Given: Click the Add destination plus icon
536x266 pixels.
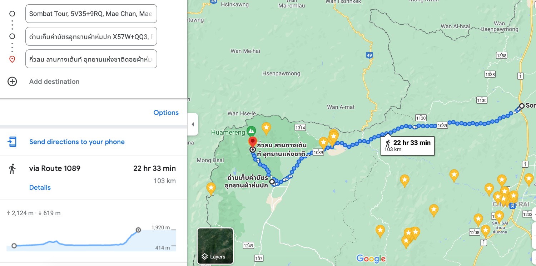Looking at the screenshot, I should [x=12, y=82].
